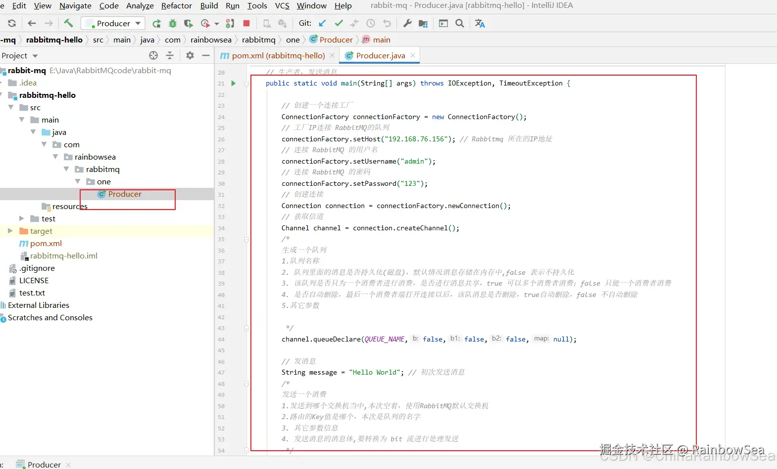
Task: Stop the process with the red square
Action: (x=246, y=23)
